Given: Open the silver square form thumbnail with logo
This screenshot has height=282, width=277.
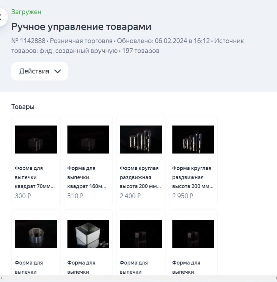Looking at the screenshot, I should pyautogui.click(x=88, y=234).
